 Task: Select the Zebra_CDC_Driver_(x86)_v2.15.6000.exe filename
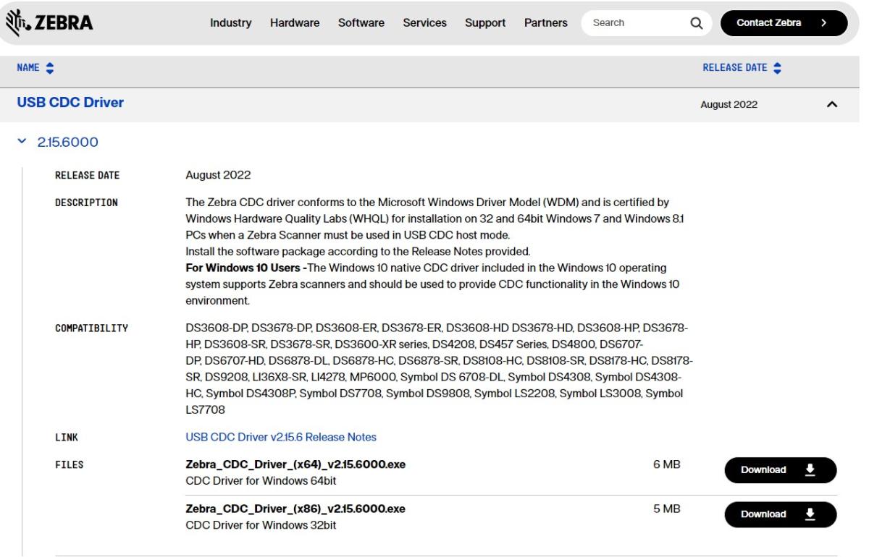(295, 509)
